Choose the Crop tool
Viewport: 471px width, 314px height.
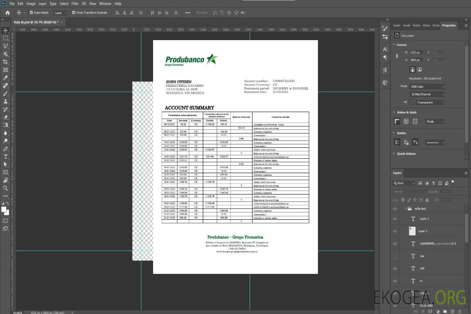[6, 62]
